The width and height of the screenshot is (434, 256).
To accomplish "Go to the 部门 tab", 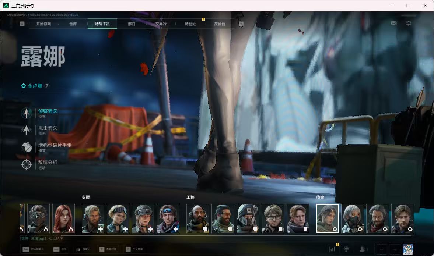I will (x=132, y=24).
